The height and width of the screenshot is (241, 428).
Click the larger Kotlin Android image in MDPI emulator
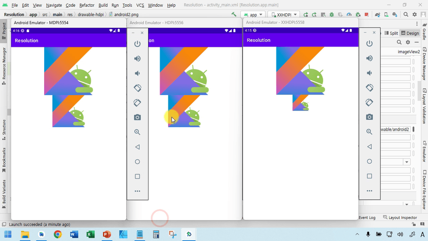coord(68,71)
